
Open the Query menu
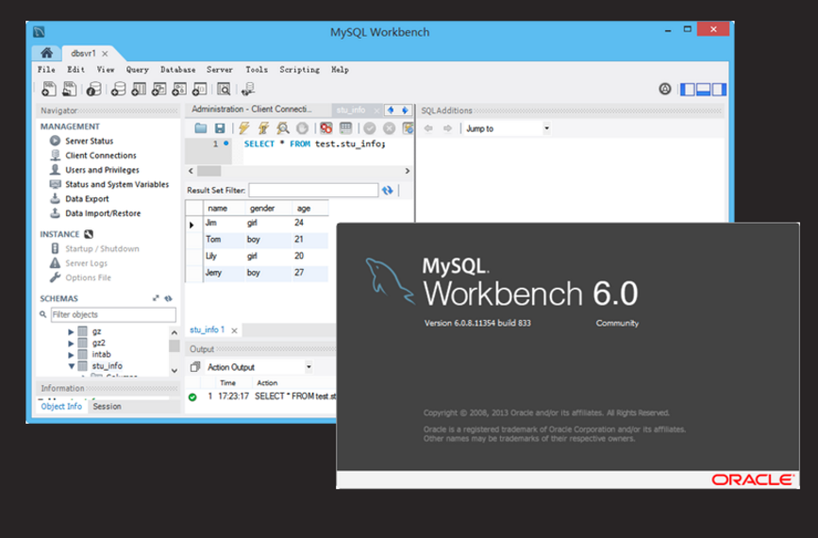pos(137,70)
